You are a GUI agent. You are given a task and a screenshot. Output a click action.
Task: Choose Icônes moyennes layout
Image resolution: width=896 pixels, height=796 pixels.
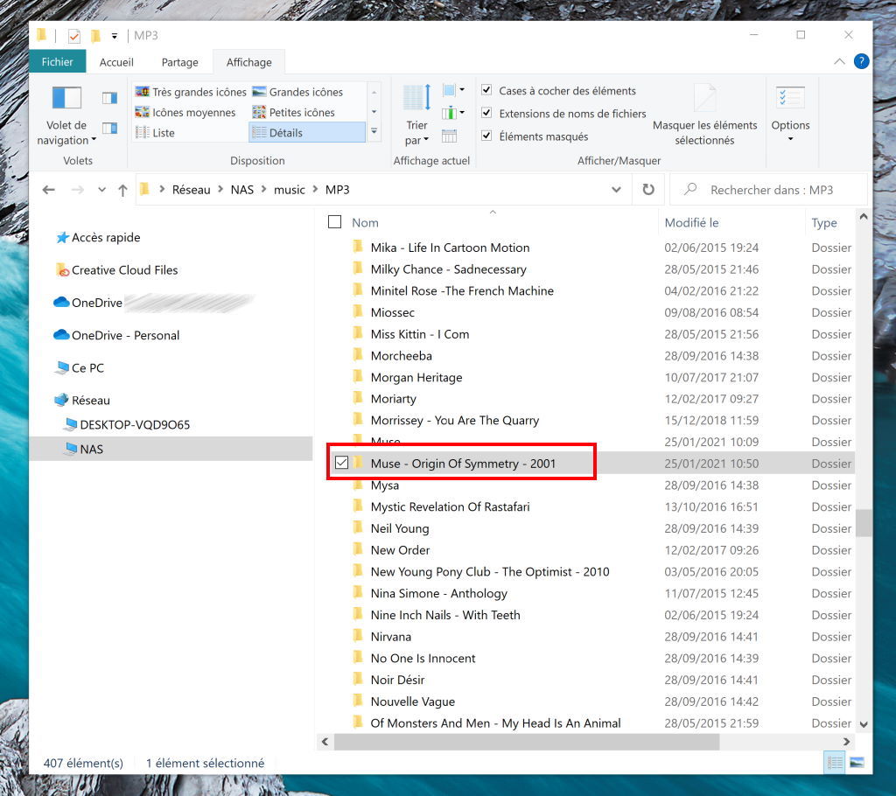click(x=185, y=113)
